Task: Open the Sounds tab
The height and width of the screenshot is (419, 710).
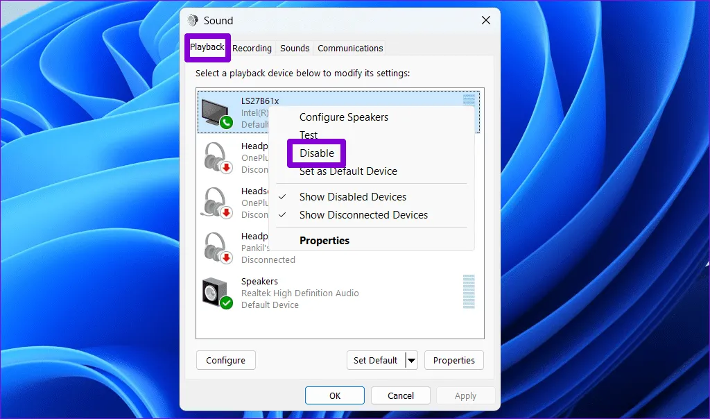Action: coord(295,49)
